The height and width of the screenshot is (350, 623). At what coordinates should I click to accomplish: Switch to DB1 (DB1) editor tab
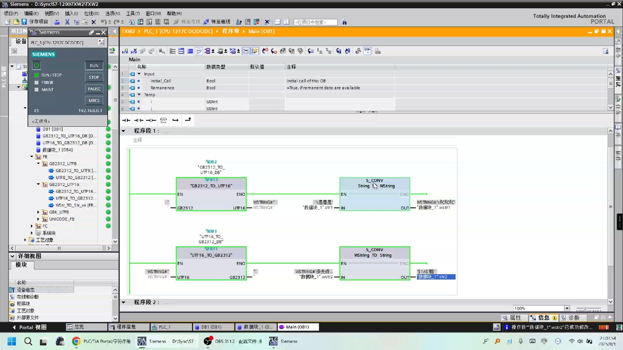pos(213,327)
